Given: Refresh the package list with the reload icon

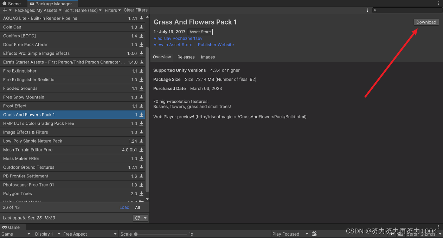Looking at the screenshot, I should coord(137,218).
